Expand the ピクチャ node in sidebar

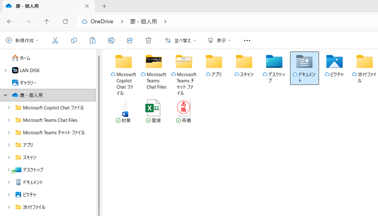[x=9, y=195]
